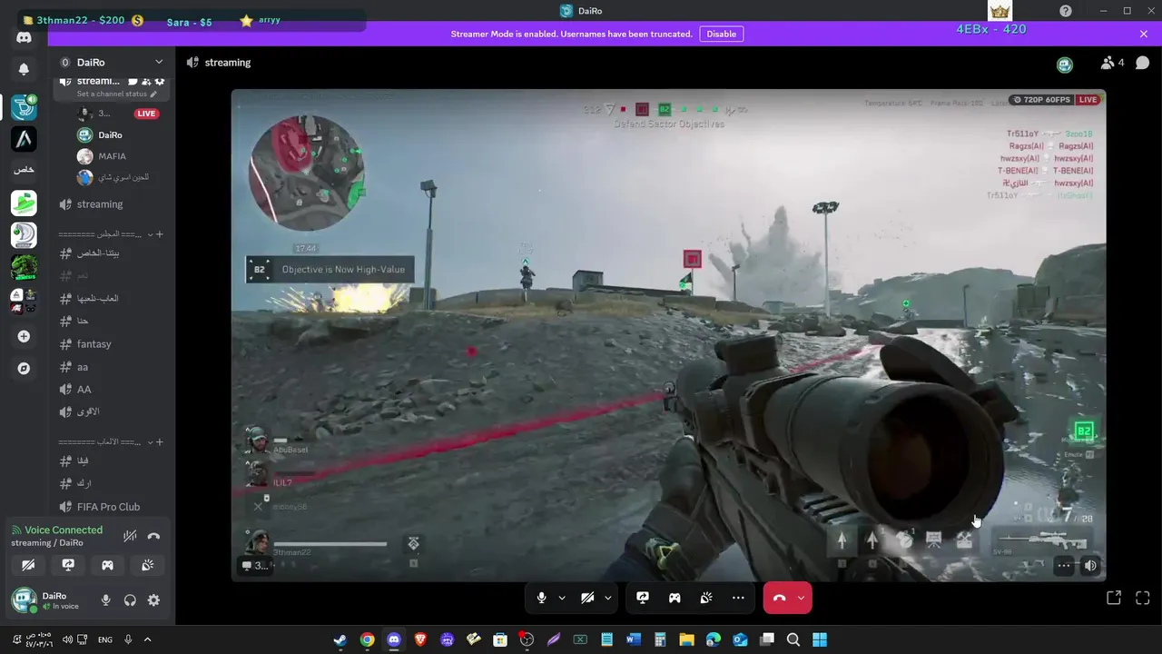This screenshot has width=1162, height=654.
Task: Disconnect via phone icon beside Voice Connected
Action: click(x=153, y=536)
